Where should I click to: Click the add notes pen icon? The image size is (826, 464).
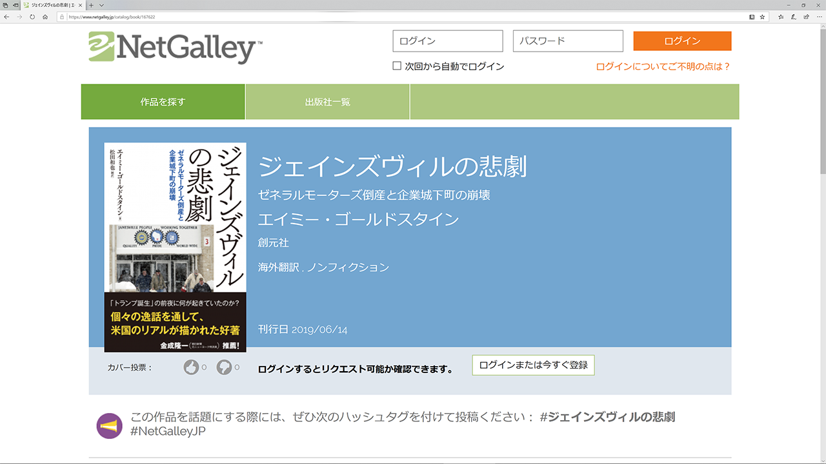(794, 17)
